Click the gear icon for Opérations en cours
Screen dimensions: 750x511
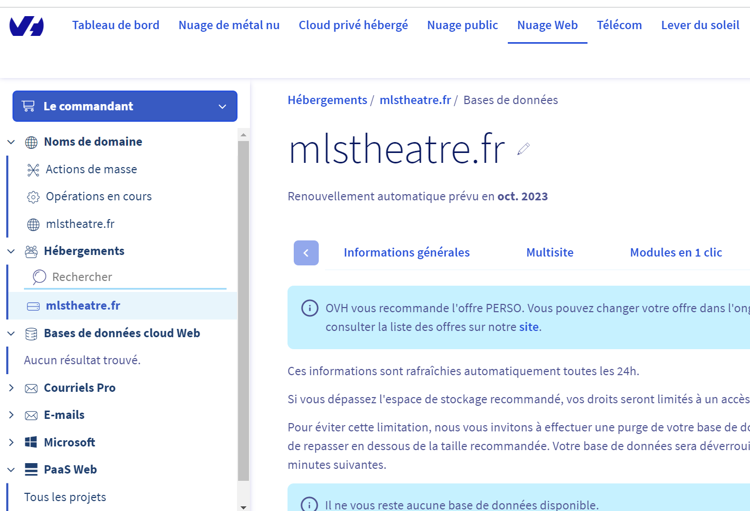33,197
